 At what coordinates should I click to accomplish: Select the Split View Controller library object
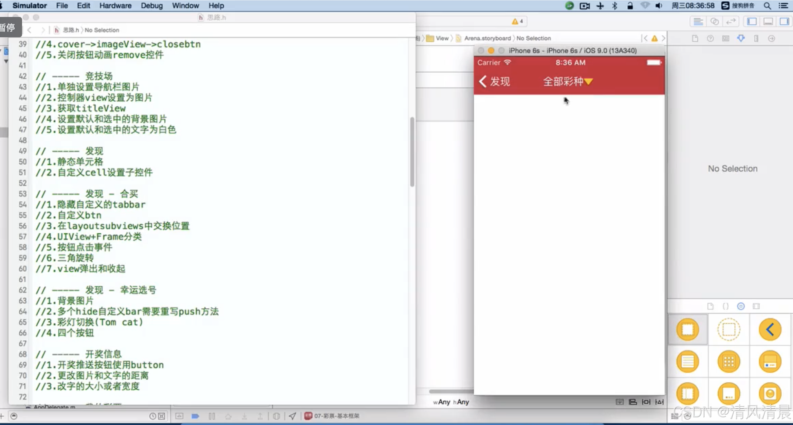(688, 393)
